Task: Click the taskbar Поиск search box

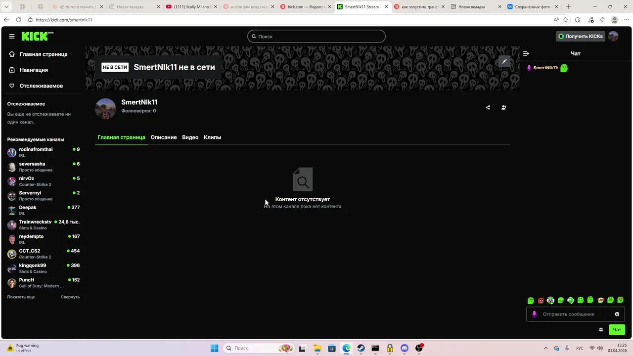Action: tap(259, 348)
